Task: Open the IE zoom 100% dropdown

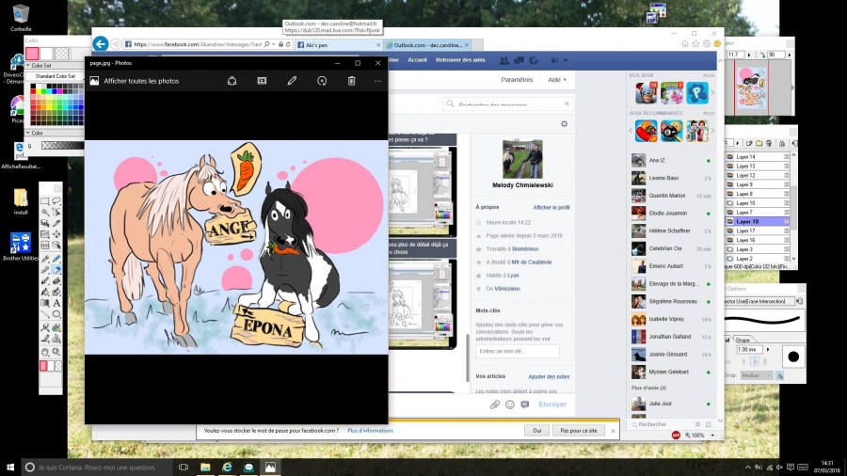Action: pyautogui.click(x=712, y=435)
